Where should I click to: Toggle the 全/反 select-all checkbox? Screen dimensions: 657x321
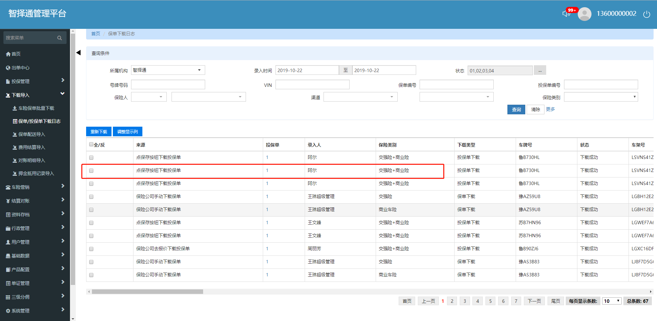pyautogui.click(x=91, y=145)
